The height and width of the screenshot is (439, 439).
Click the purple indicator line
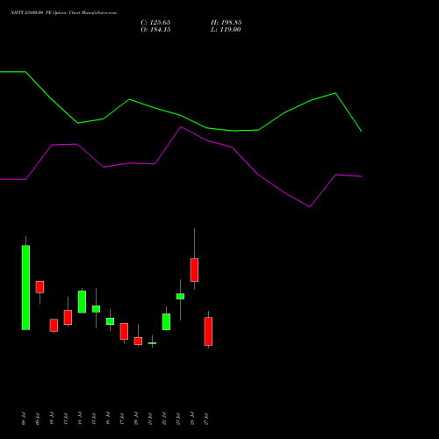coord(181,127)
